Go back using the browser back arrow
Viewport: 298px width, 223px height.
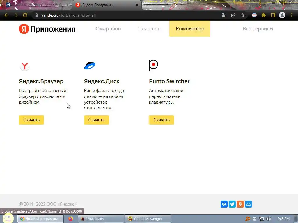[x=6, y=15]
